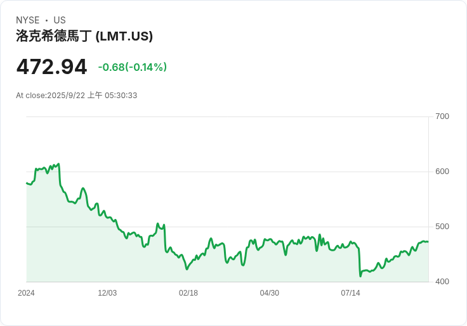The width and height of the screenshot is (467, 326).
Task: Click the 07/14 x-axis date label
Action: tap(350, 293)
